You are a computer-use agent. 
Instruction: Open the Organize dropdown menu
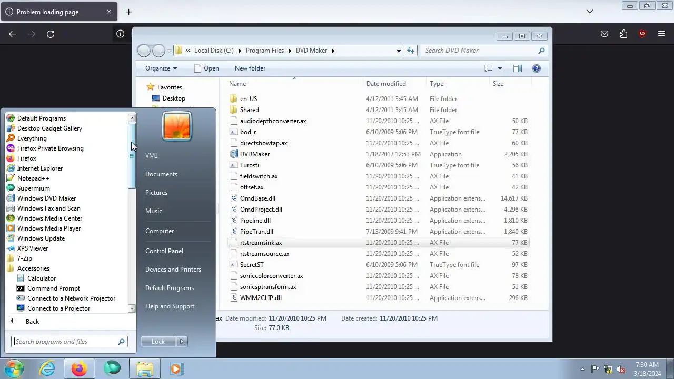pos(161,68)
